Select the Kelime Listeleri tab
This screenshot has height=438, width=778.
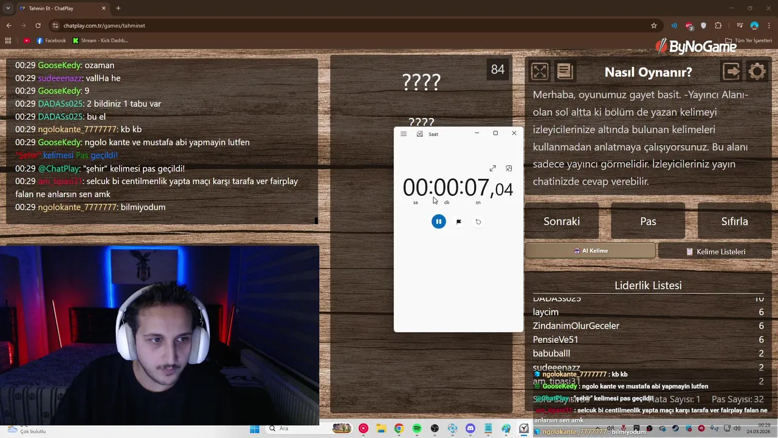pyautogui.click(x=715, y=251)
